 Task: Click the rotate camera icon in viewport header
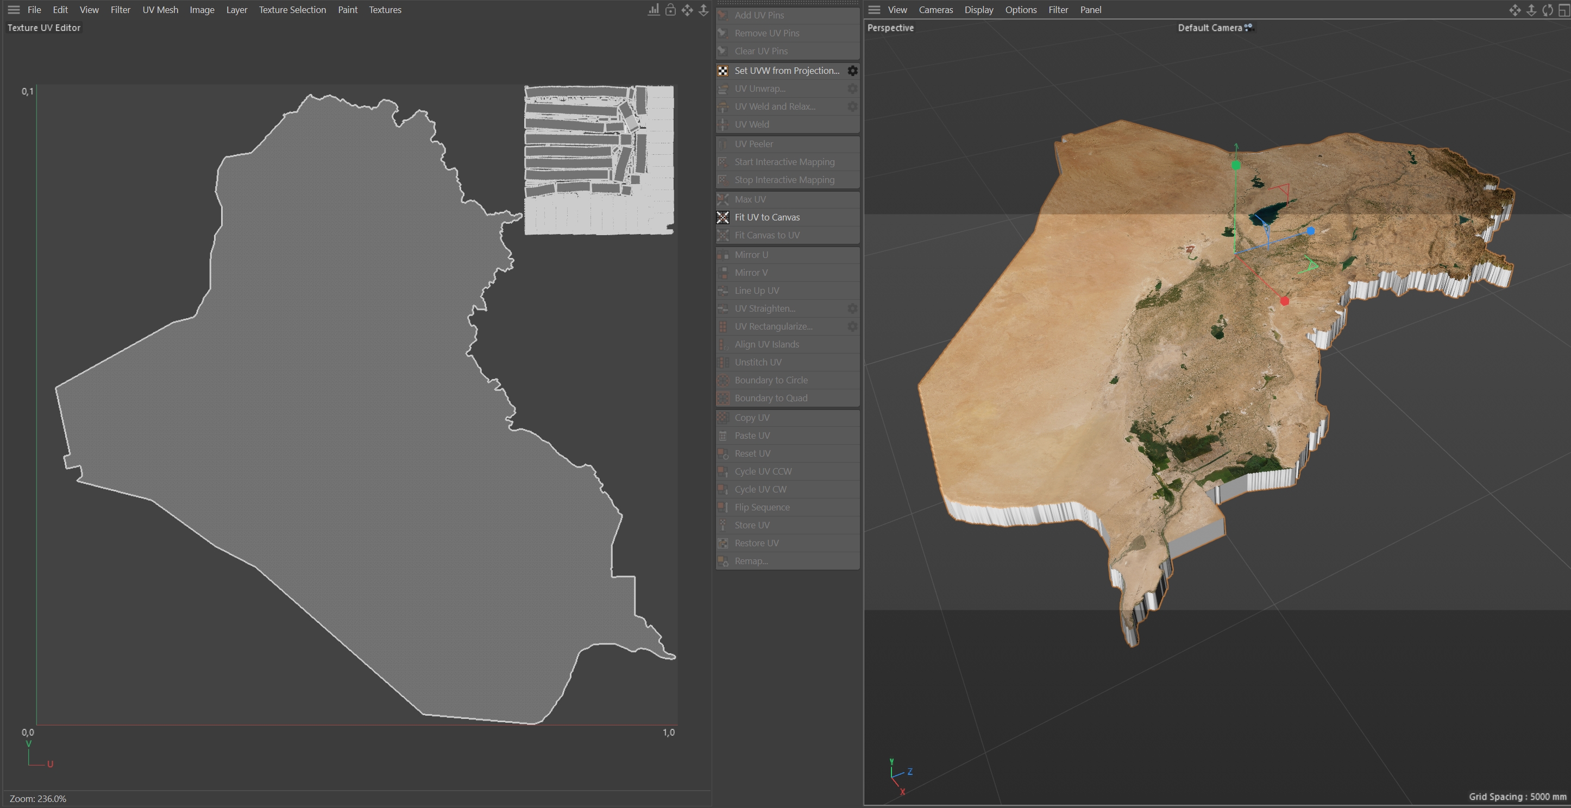point(1547,10)
